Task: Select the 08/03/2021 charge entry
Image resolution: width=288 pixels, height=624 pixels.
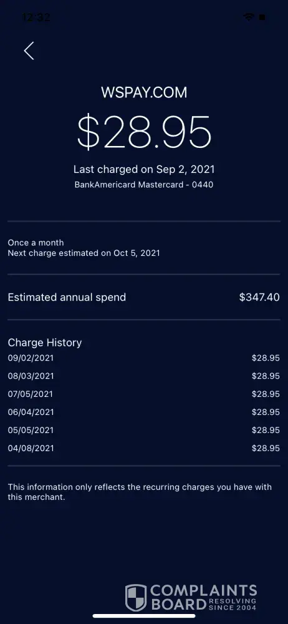Action: 144,376
